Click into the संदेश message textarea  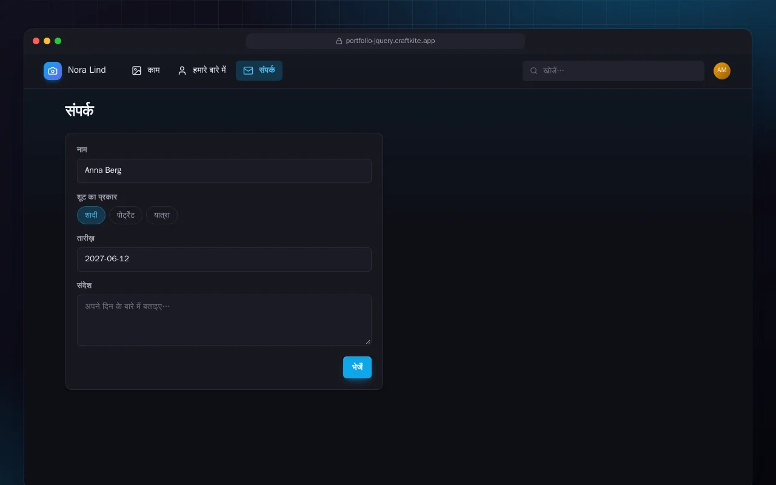coord(224,320)
